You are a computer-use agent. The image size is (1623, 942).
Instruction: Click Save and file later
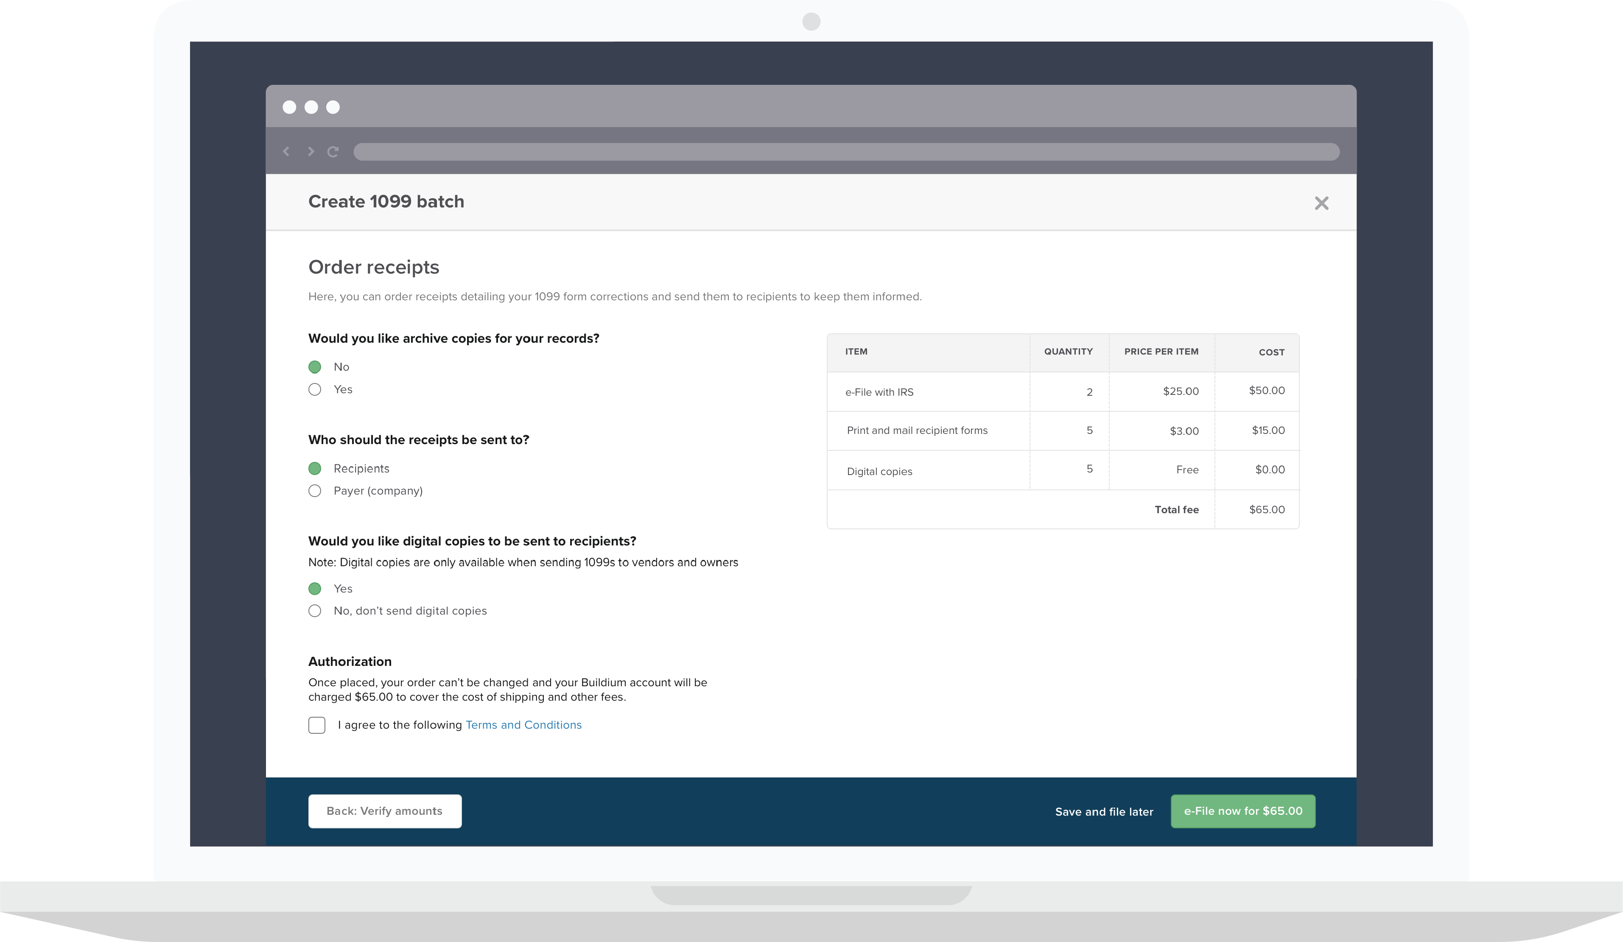tap(1104, 812)
